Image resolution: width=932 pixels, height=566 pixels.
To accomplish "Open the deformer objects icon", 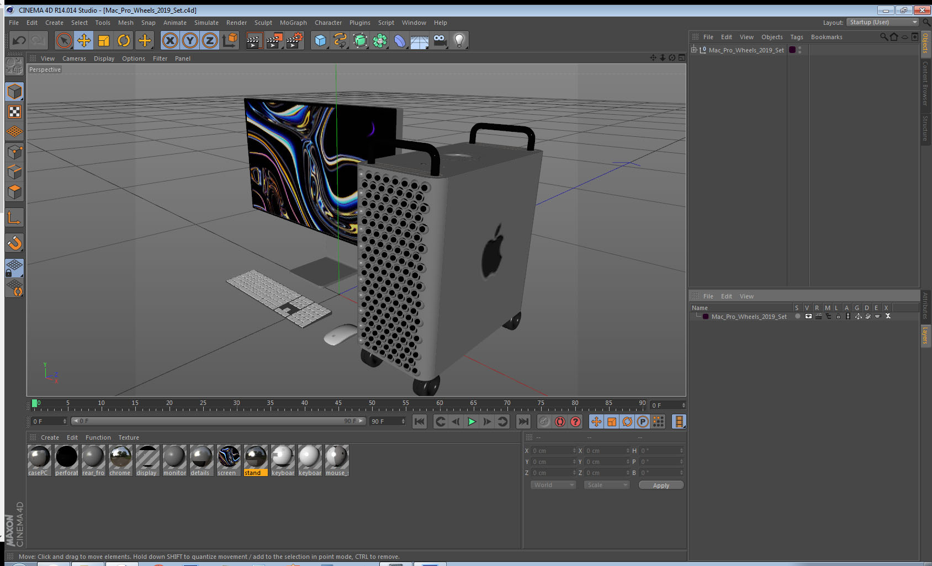I will 400,40.
